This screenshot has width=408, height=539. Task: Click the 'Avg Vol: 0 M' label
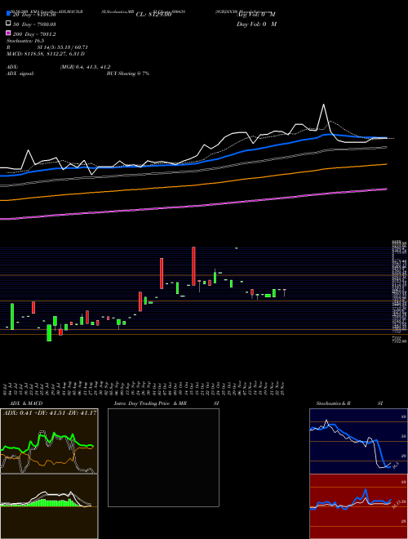256,15
